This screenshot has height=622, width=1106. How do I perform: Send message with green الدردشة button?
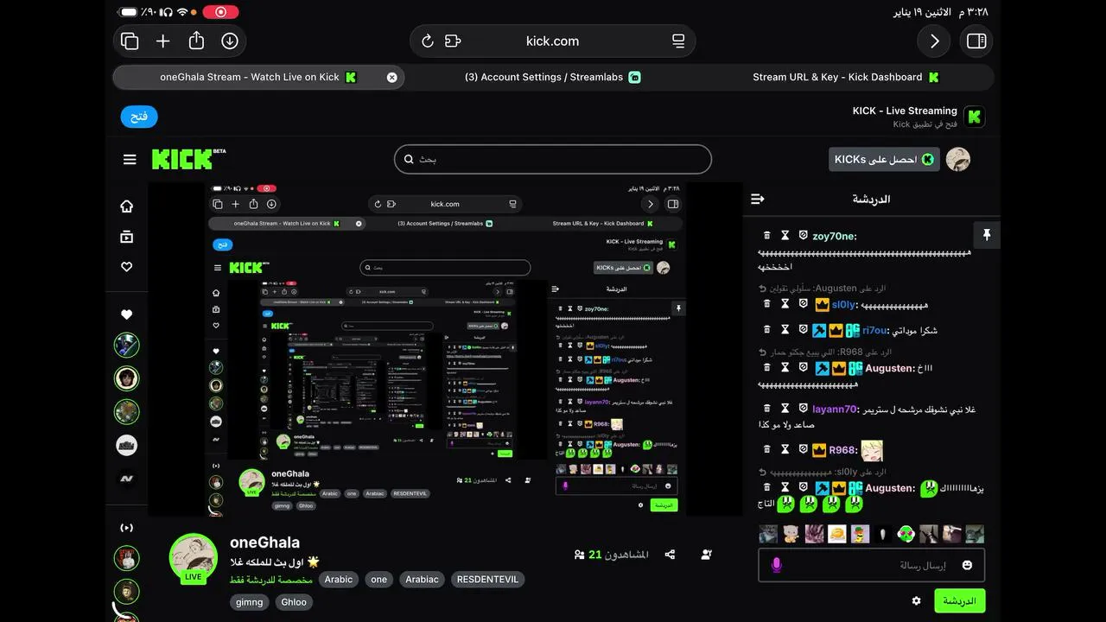pyautogui.click(x=959, y=600)
